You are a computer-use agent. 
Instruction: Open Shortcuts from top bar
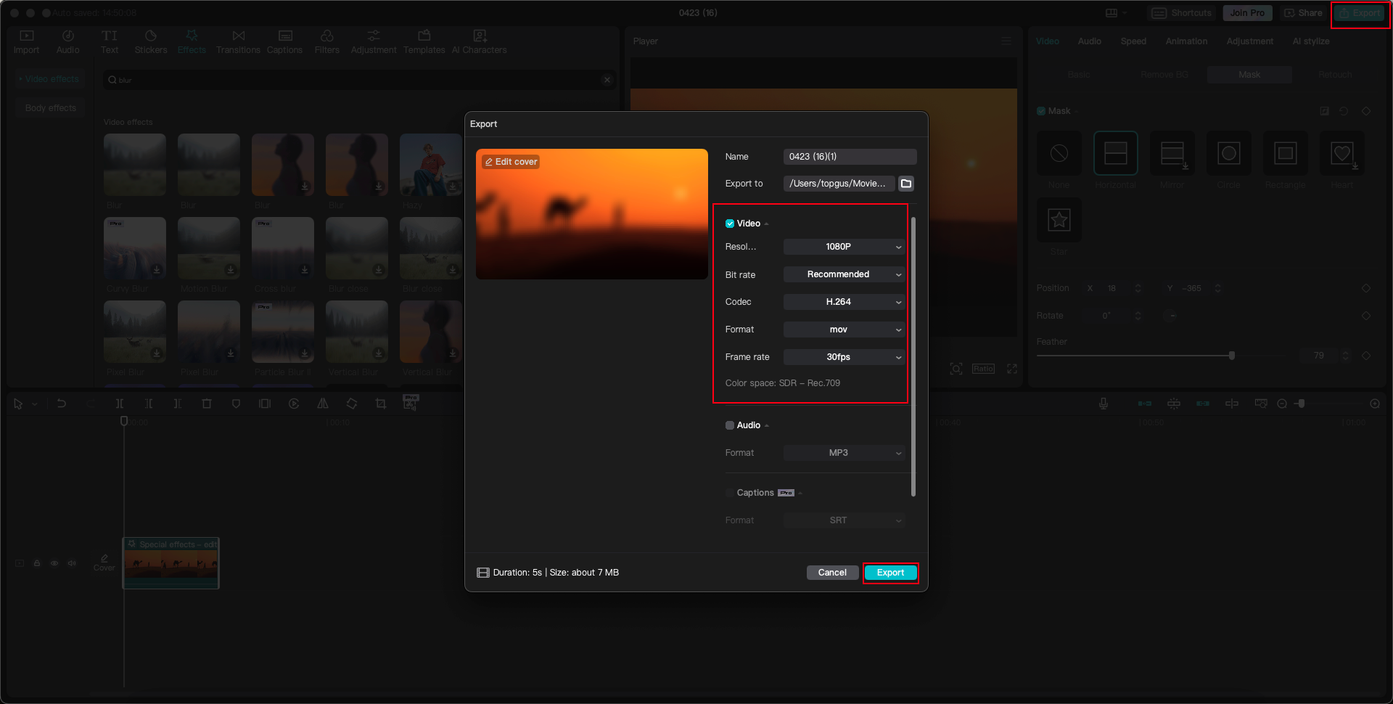coord(1182,13)
